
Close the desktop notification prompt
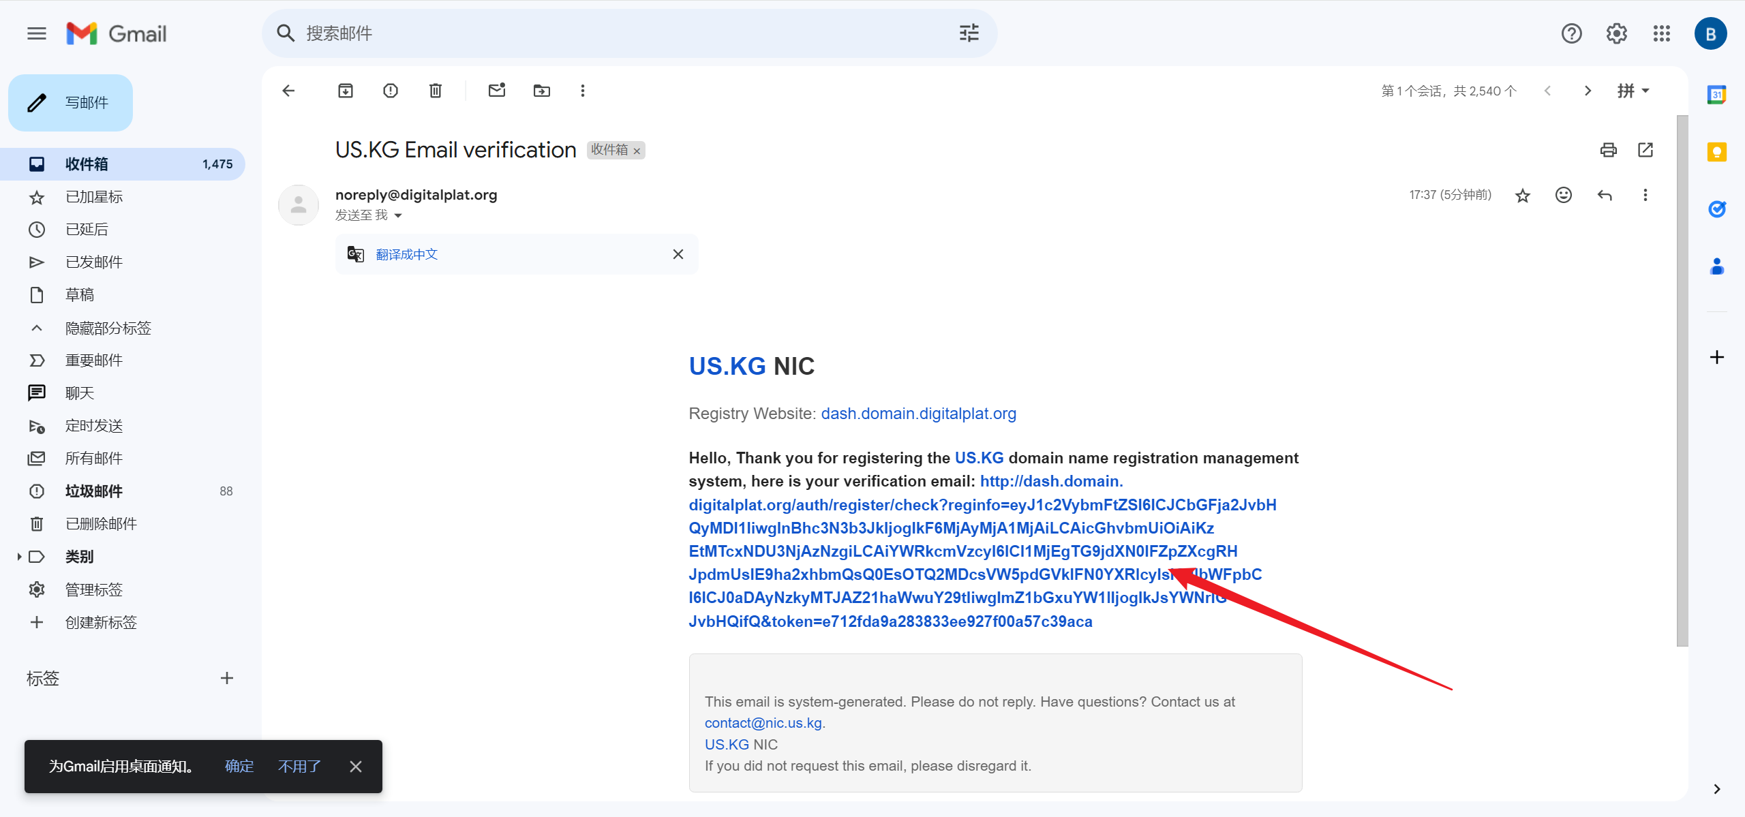[356, 767]
